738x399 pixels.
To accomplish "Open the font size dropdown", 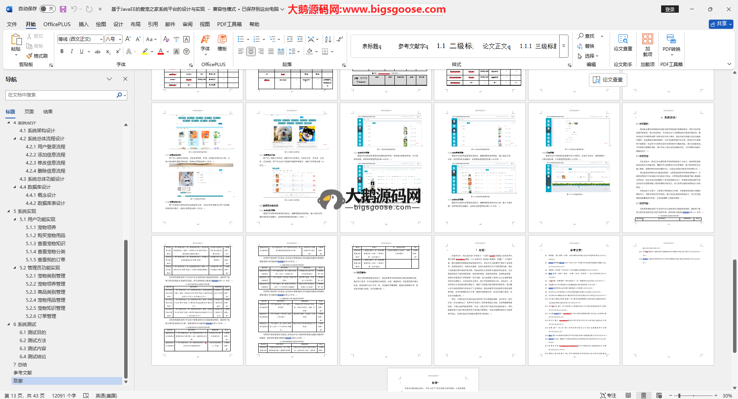I will point(120,39).
